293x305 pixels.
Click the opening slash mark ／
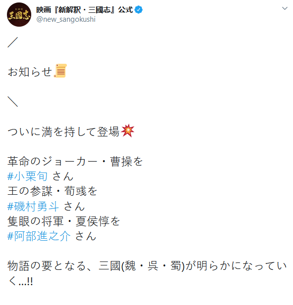(x=13, y=42)
